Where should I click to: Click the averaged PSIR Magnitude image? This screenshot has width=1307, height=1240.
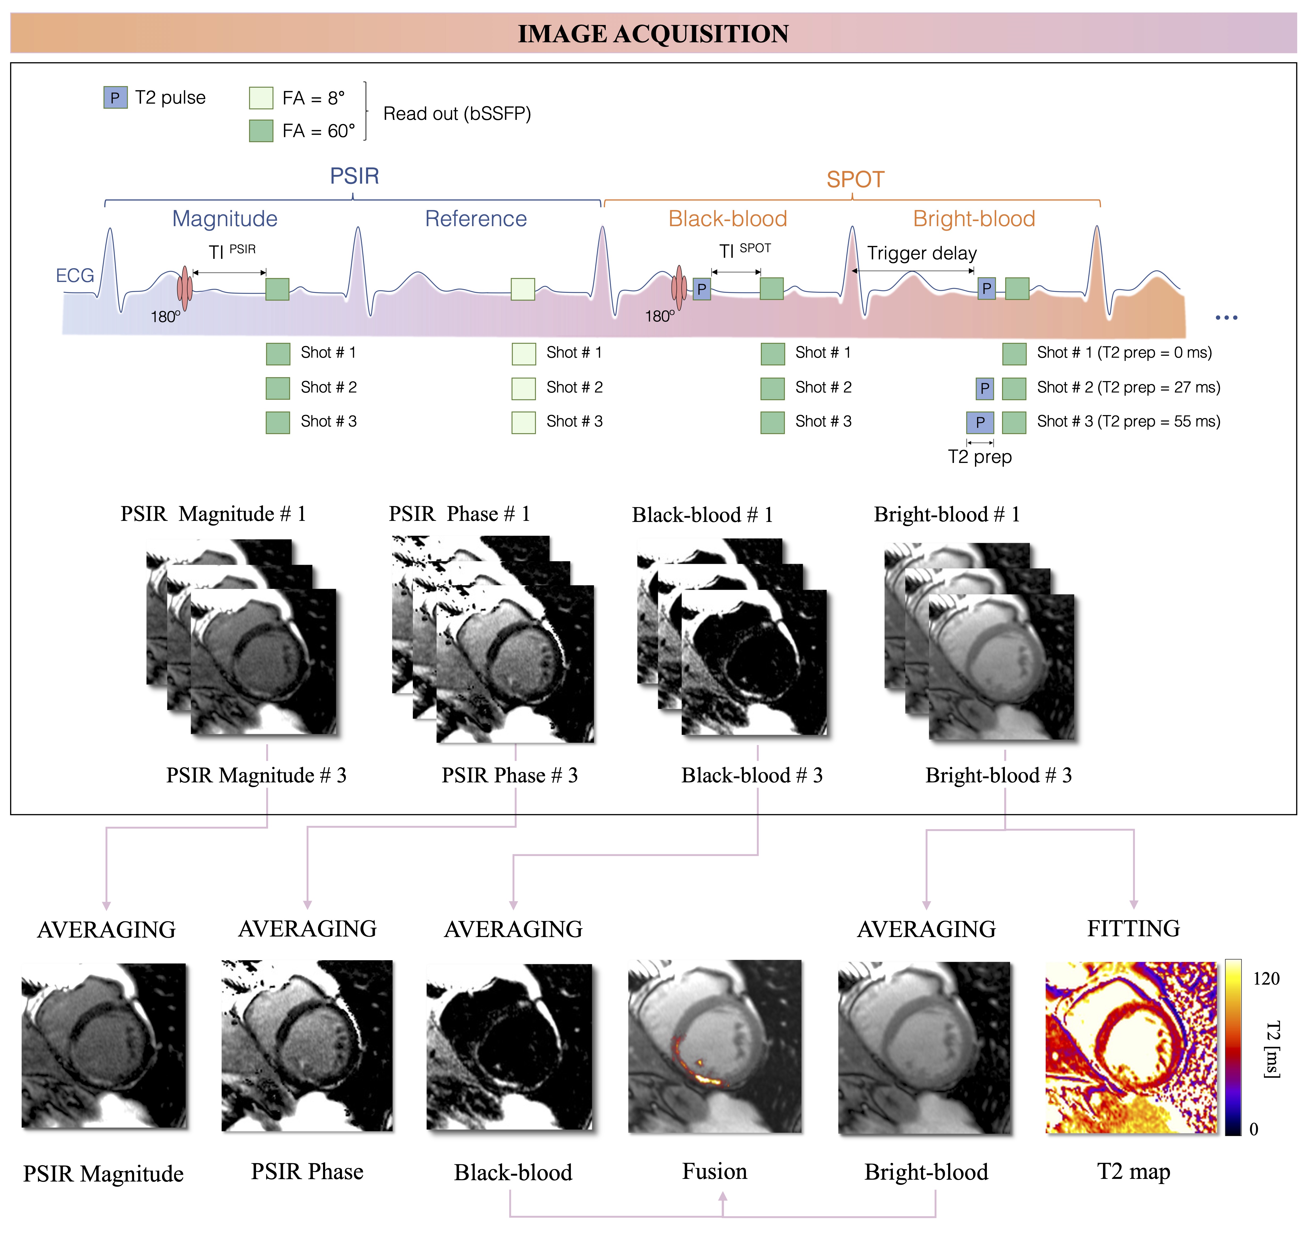click(x=104, y=1046)
